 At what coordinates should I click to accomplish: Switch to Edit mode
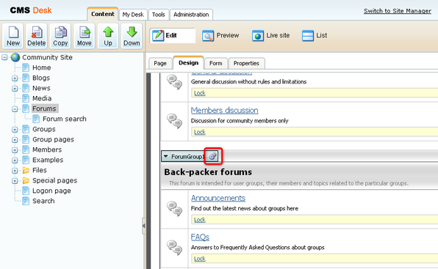(173, 36)
